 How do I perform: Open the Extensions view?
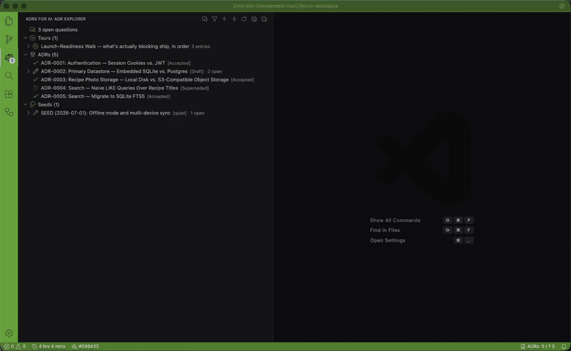coord(9,94)
